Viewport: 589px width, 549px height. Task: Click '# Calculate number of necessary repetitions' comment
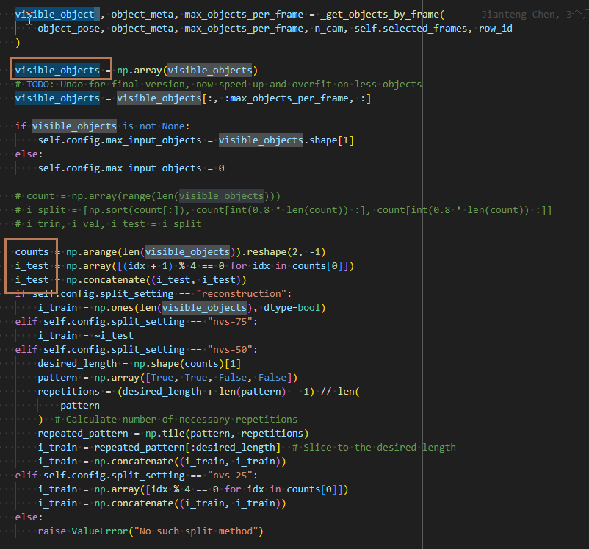point(176,419)
